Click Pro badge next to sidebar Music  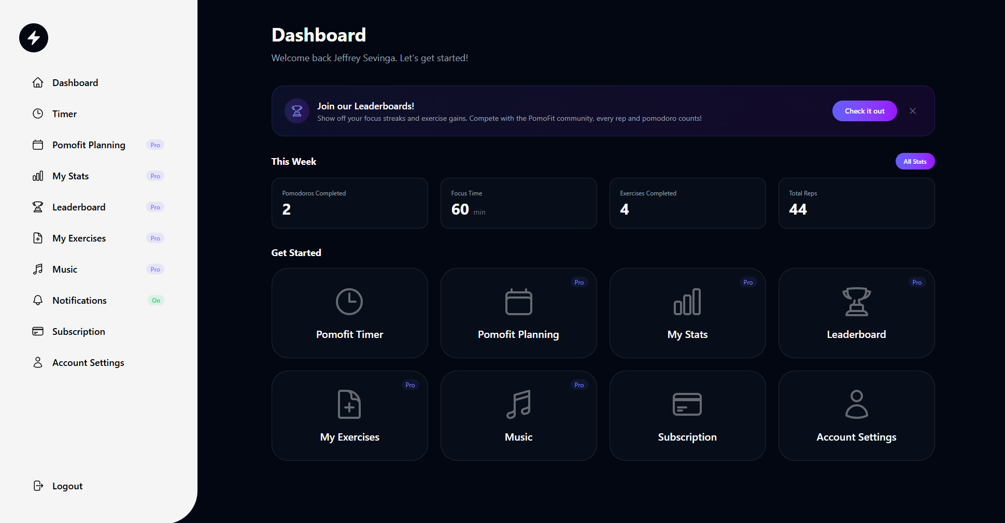(x=155, y=270)
